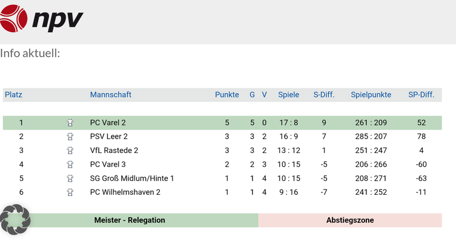The height and width of the screenshot is (242, 456).
Task: Open the PSV Leer 2 team link
Action: [109, 137]
